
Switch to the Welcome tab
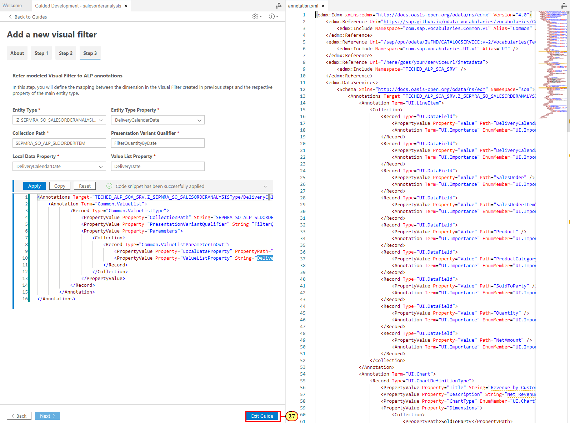click(12, 6)
